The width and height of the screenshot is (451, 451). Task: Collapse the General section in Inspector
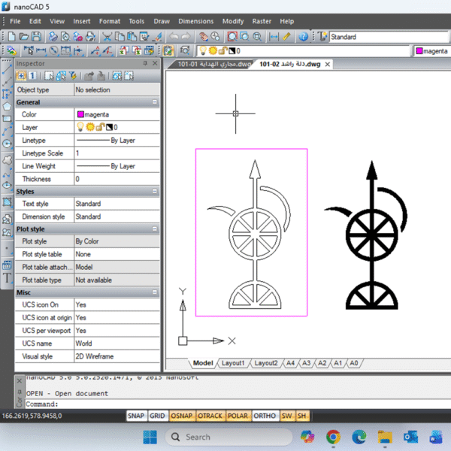tap(154, 102)
